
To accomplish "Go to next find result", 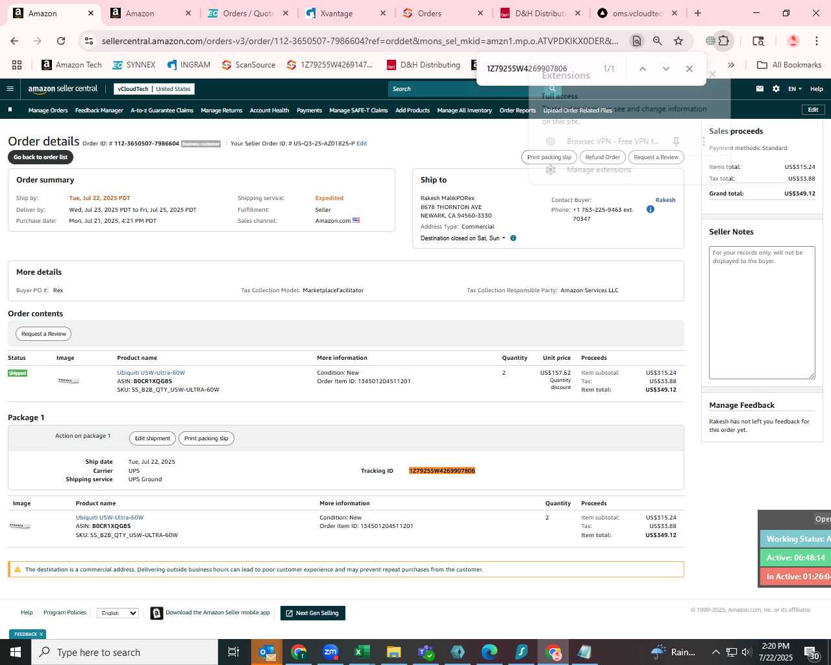I will [665, 69].
